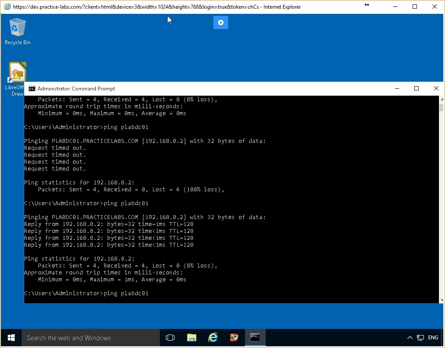Launch LibreOffice Draw from the desktop
Viewport: 445px width, 348px height.
click(16, 71)
